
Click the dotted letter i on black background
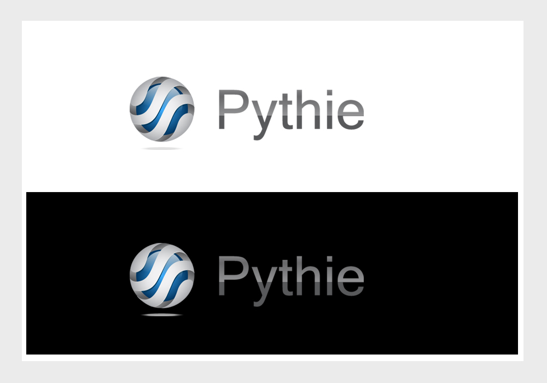329,276
